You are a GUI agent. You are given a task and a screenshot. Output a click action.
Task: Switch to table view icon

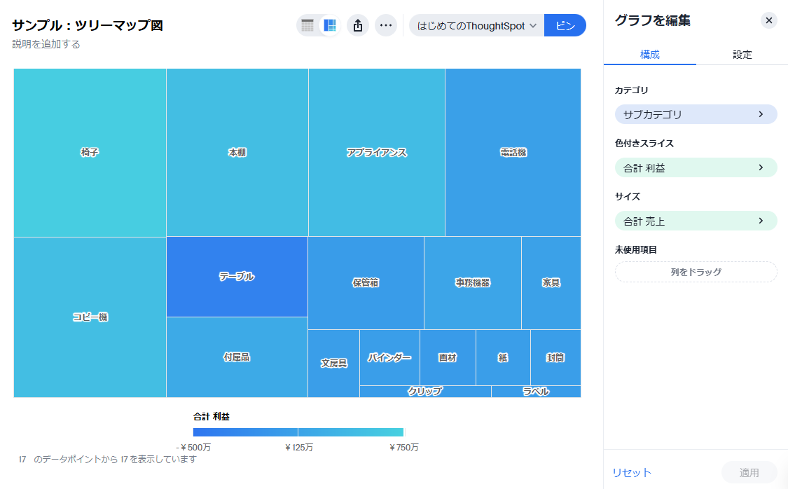click(x=307, y=26)
